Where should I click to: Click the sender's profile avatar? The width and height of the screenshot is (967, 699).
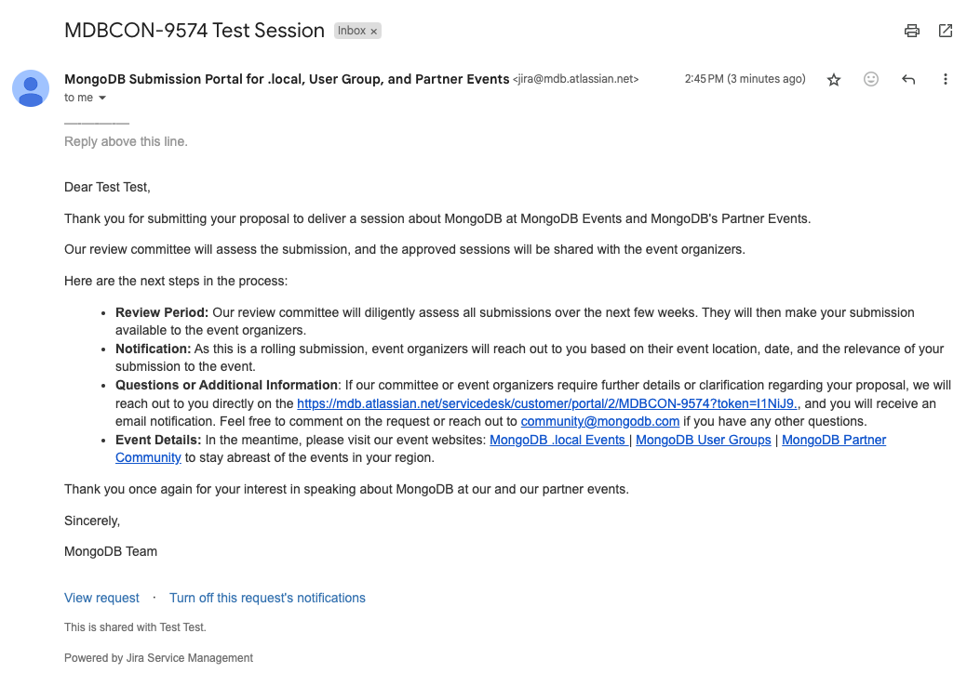[x=31, y=88]
